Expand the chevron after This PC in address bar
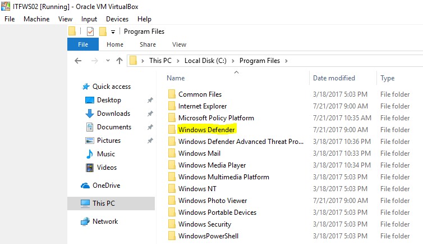Image resolution: width=423 pixels, height=244 pixels. coord(178,61)
